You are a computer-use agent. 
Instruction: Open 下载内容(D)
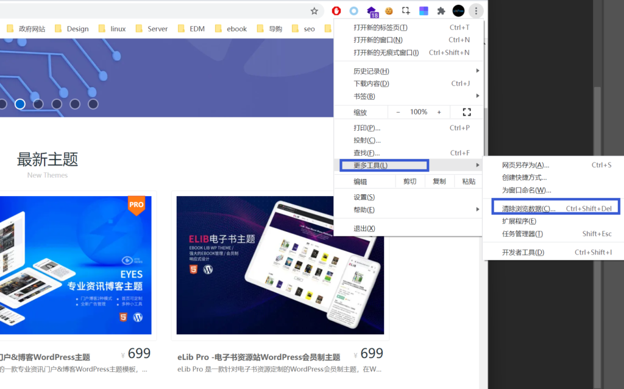tap(408, 83)
